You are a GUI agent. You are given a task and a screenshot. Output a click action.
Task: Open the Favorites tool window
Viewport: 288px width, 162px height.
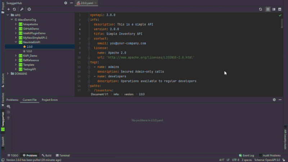coord(3,99)
